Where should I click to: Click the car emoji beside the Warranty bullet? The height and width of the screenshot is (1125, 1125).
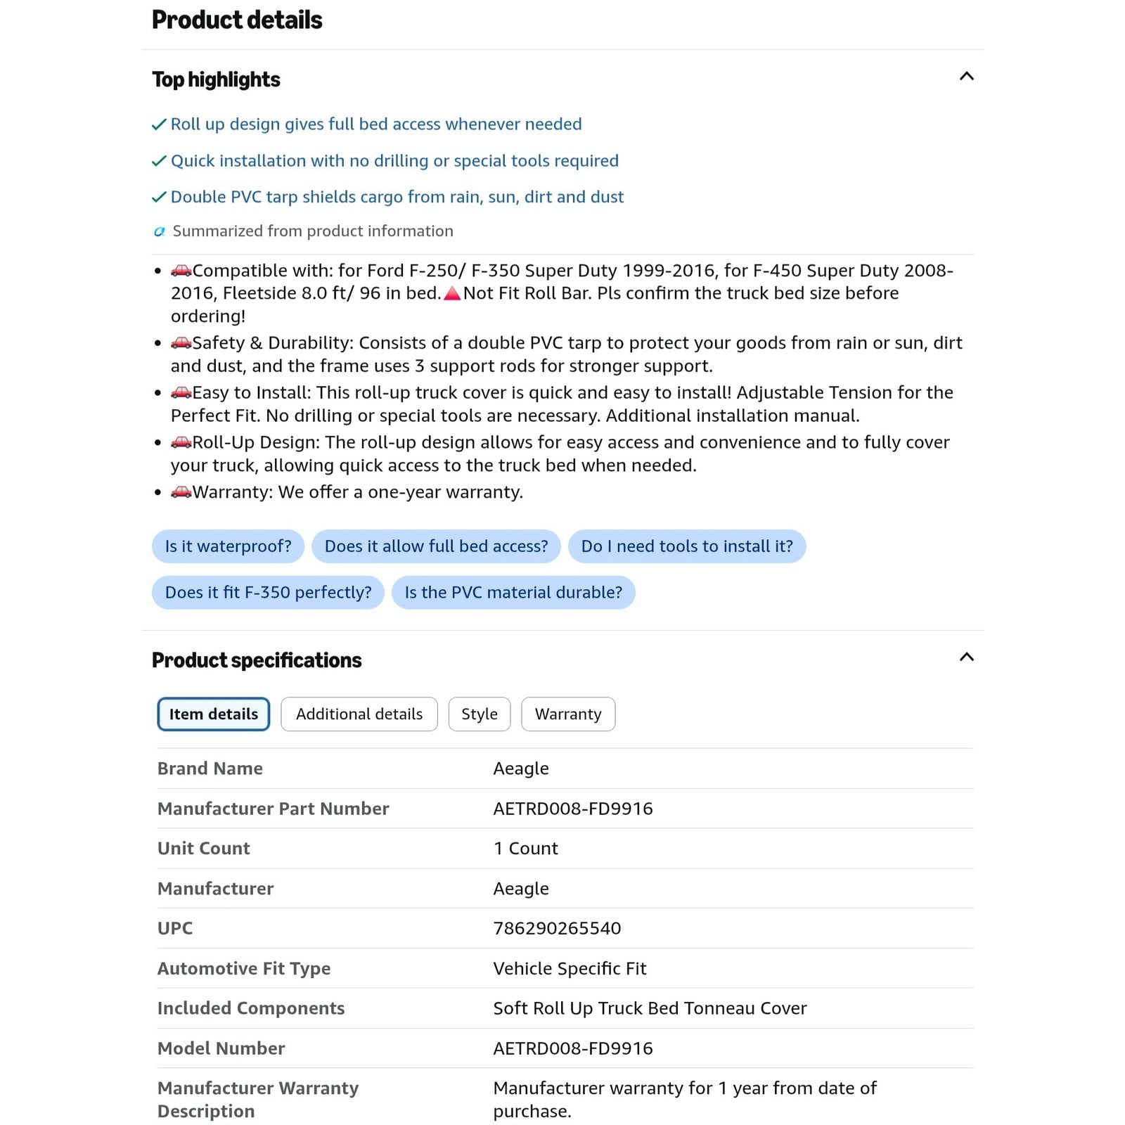(x=181, y=491)
